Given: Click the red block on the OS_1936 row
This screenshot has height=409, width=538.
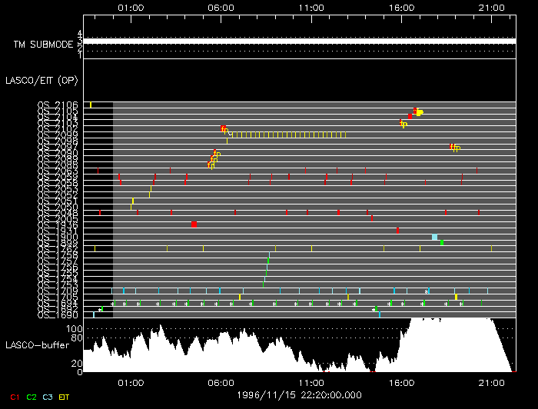Looking at the screenshot, I should click(x=194, y=224).
